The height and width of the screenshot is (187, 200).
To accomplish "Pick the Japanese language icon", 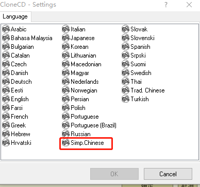I will click(65, 38).
